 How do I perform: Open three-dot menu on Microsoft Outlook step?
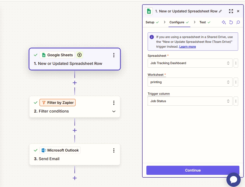[x=114, y=150]
